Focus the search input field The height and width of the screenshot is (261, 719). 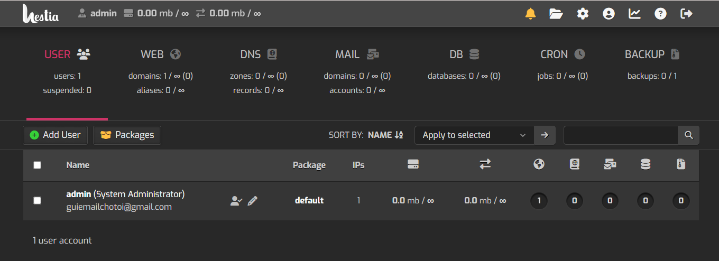pos(621,135)
